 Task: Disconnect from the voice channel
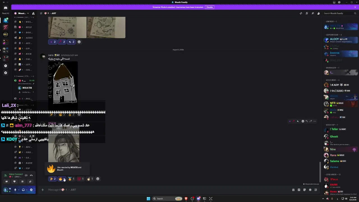tap(31, 175)
